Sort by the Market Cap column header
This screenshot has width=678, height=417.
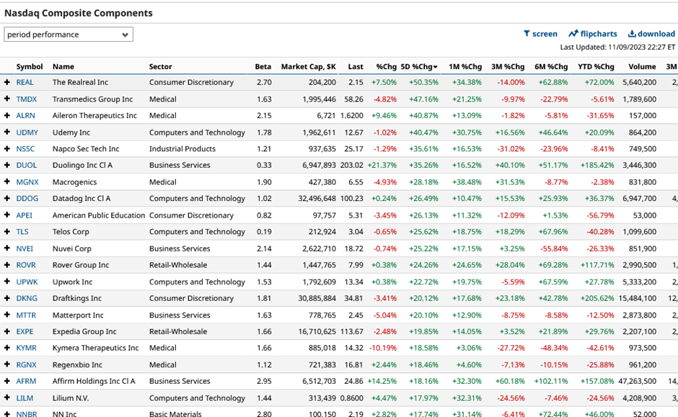point(309,66)
